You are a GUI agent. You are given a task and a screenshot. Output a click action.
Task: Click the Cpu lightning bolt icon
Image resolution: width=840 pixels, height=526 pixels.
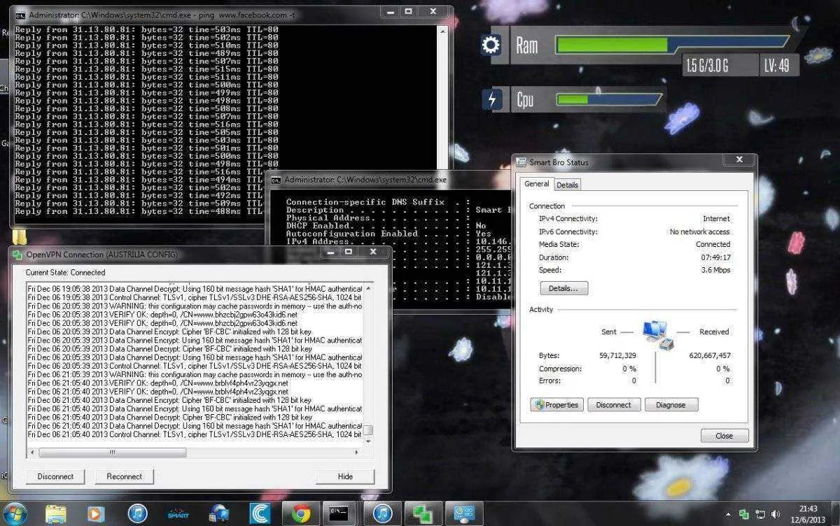point(491,99)
